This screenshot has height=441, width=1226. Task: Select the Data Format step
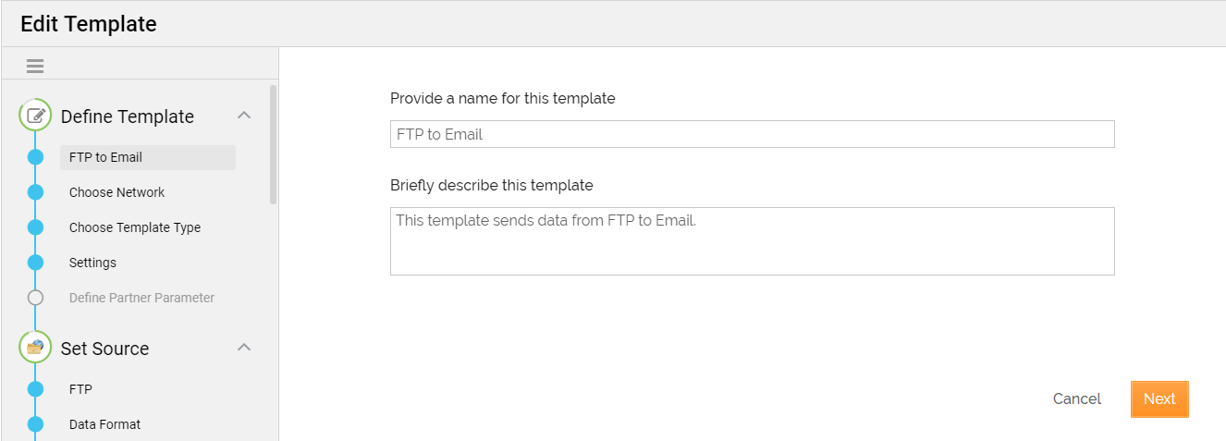coord(104,424)
